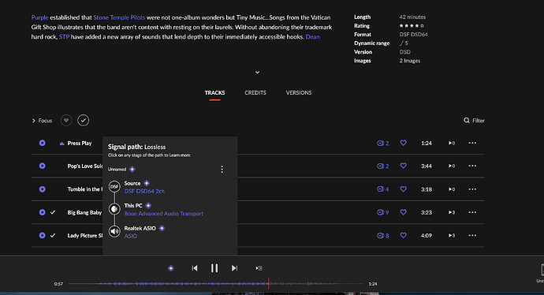Click the Roon Advanced Audio Transport link
The height and width of the screenshot is (295, 544).
click(164, 214)
